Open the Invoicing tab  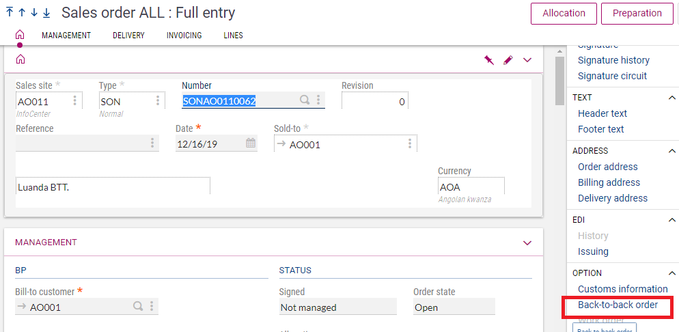click(x=184, y=36)
